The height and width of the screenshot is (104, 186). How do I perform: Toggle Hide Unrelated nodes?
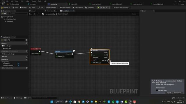pyautogui.click(x=50, y=8)
